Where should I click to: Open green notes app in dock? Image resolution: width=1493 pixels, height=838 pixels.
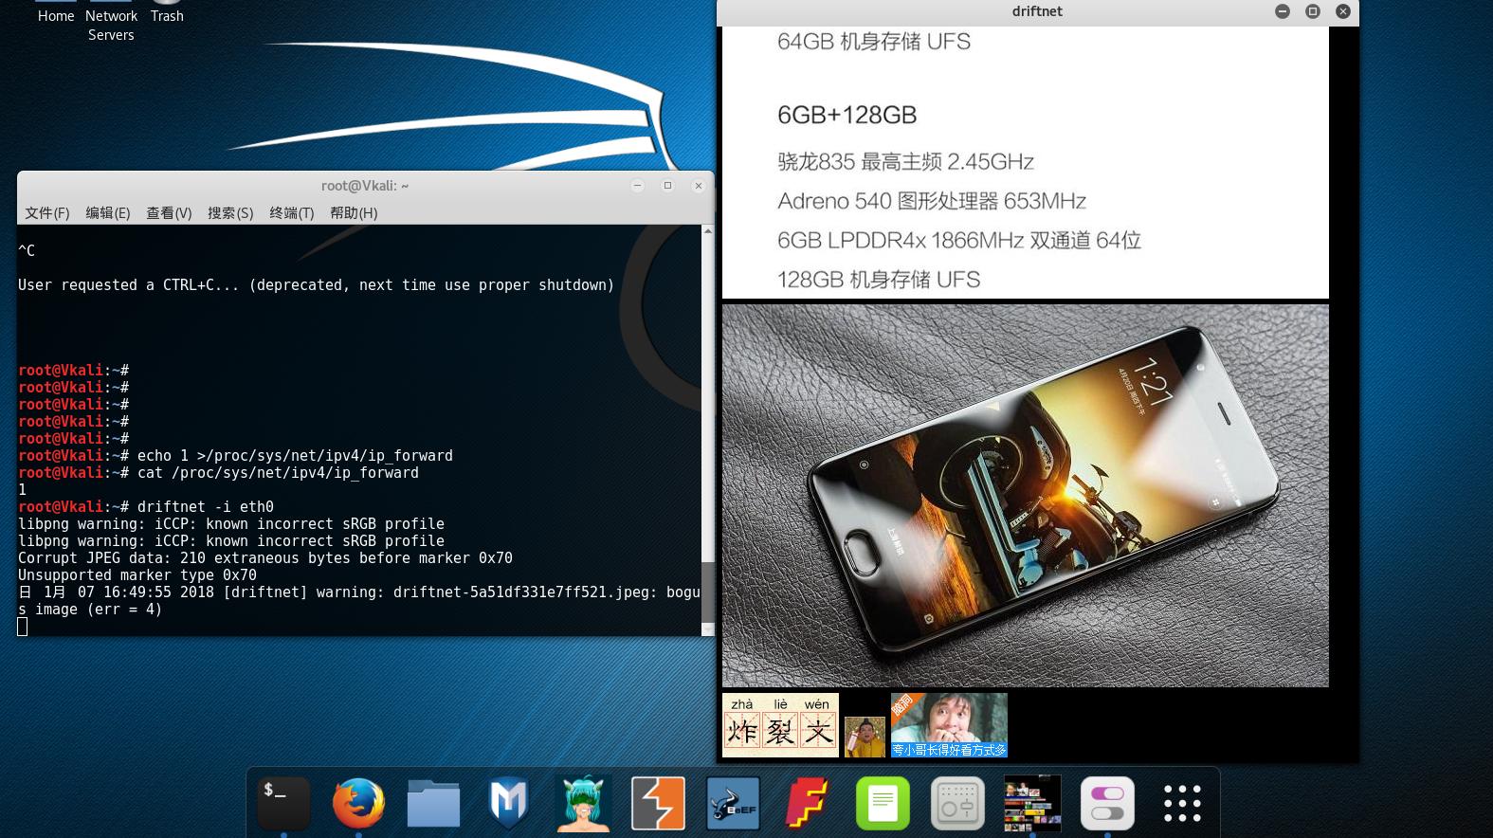[x=883, y=803]
